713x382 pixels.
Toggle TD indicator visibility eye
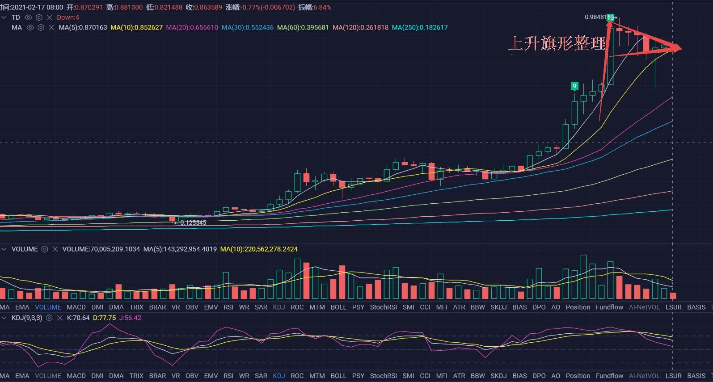tap(28, 17)
